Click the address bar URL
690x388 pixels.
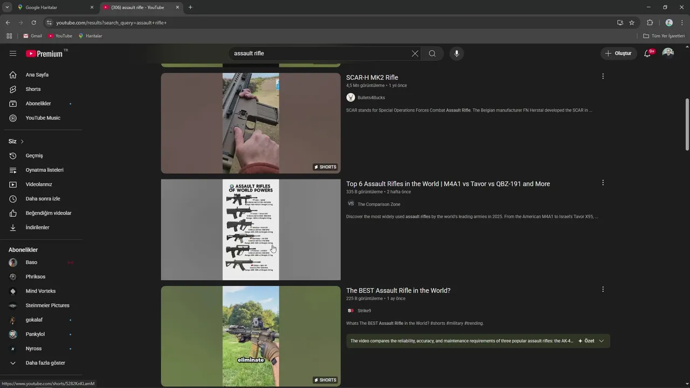112,23
